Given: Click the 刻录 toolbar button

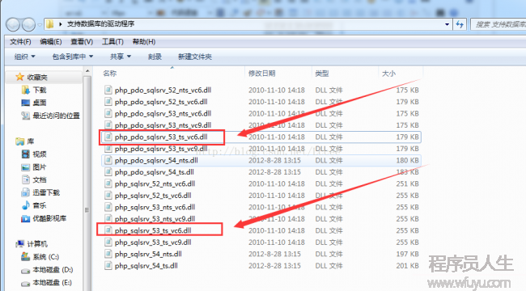Looking at the screenshot, I should [x=155, y=57].
